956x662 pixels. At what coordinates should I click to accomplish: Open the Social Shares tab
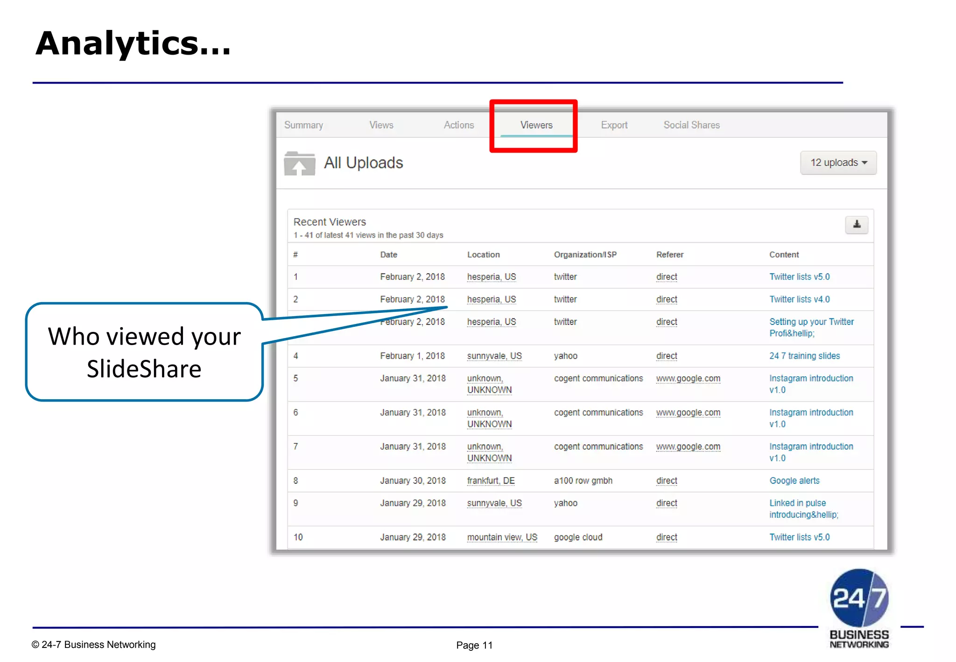(691, 125)
